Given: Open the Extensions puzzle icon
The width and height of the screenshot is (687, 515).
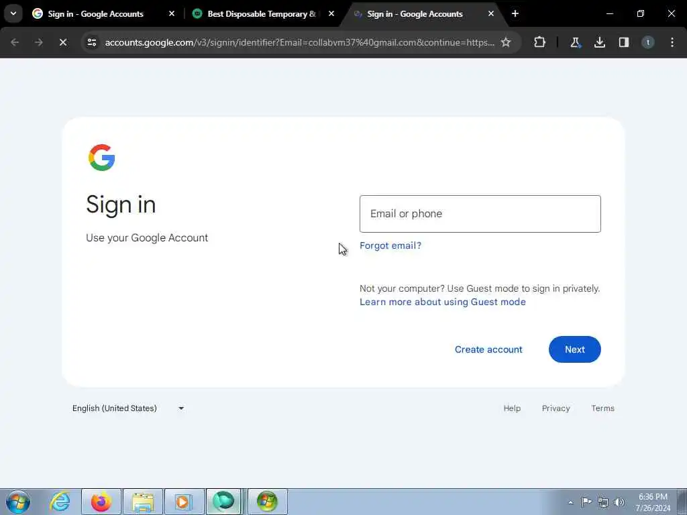Looking at the screenshot, I should point(540,42).
